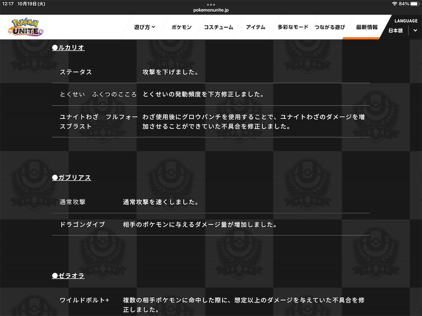The image size is (422, 316).
Task: Tap the 12:17 clock in status bar
Action: pos(8,4)
